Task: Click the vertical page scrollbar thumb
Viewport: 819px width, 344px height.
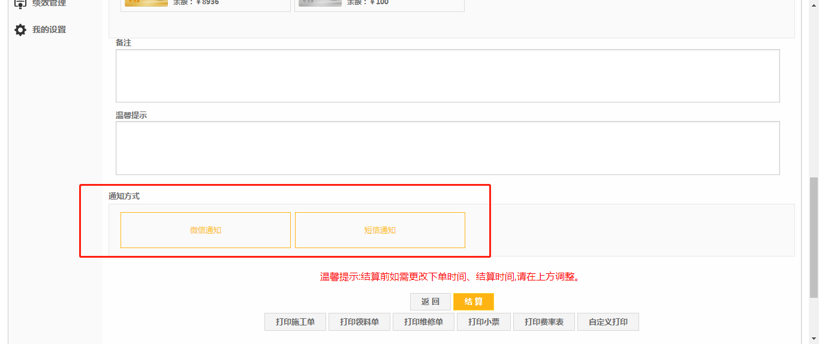Action: pos(814,237)
